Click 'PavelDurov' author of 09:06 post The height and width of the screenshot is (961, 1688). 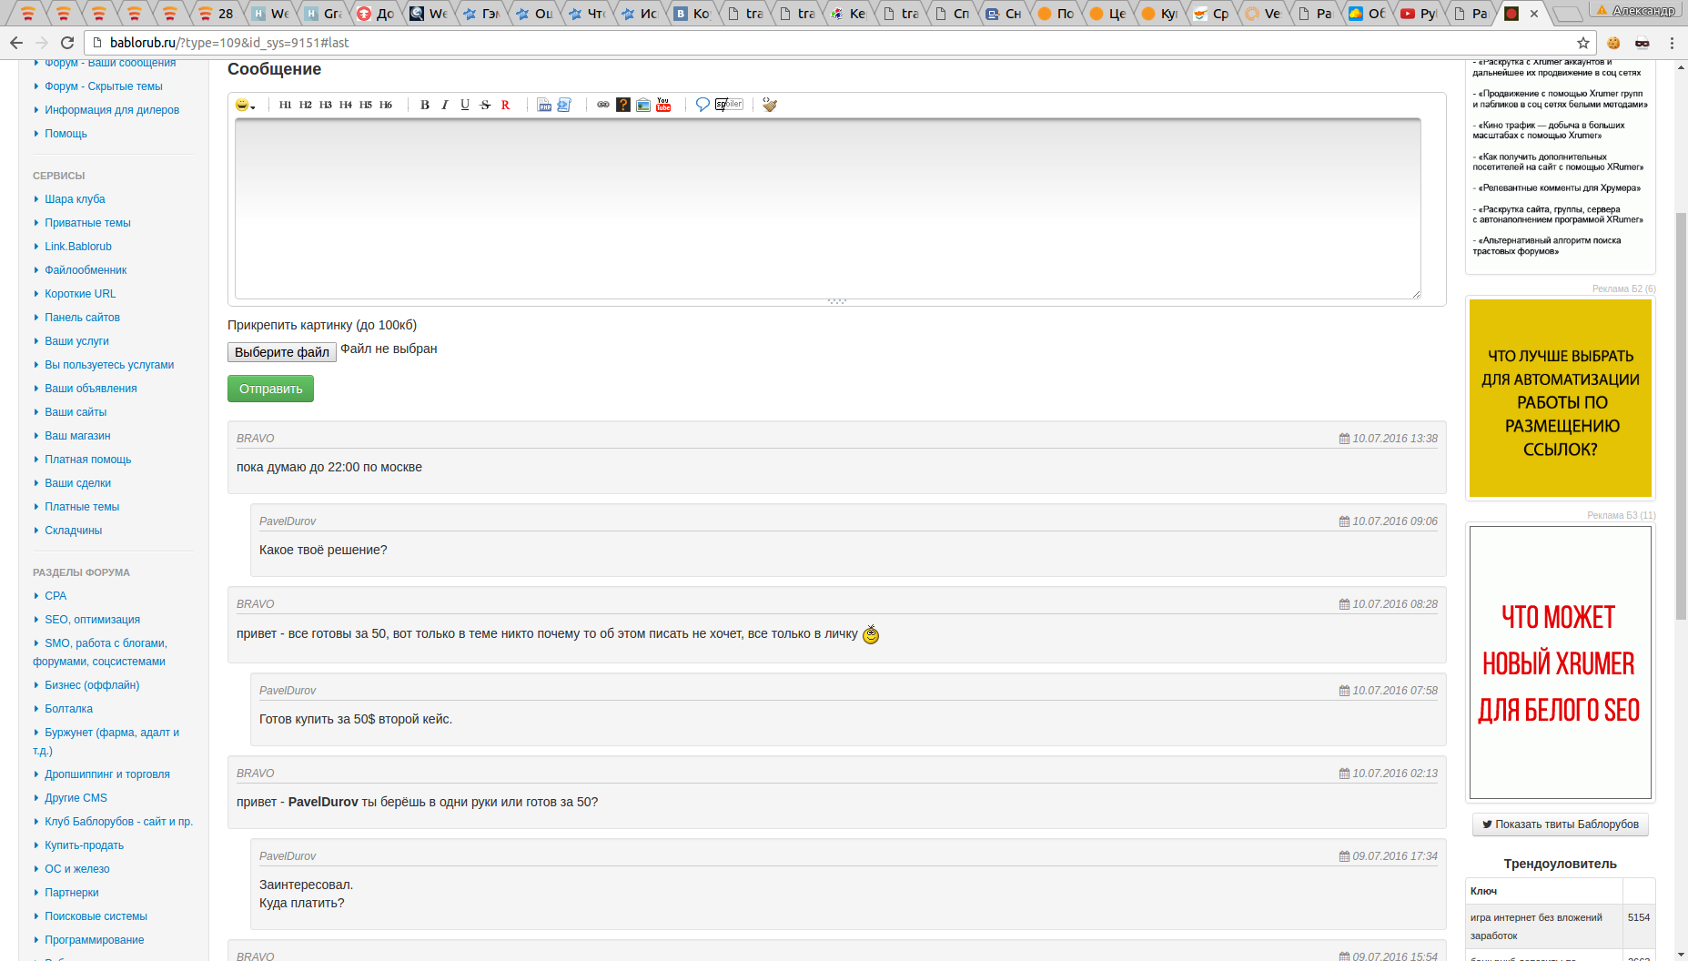pos(288,521)
